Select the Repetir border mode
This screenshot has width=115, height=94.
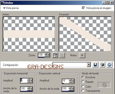(x=83, y=82)
